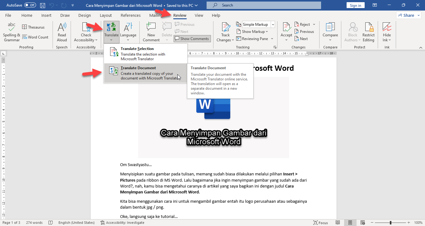Screen dimensions: 425x226
Task: Click 274 words count in status bar
Action: (x=34, y=223)
